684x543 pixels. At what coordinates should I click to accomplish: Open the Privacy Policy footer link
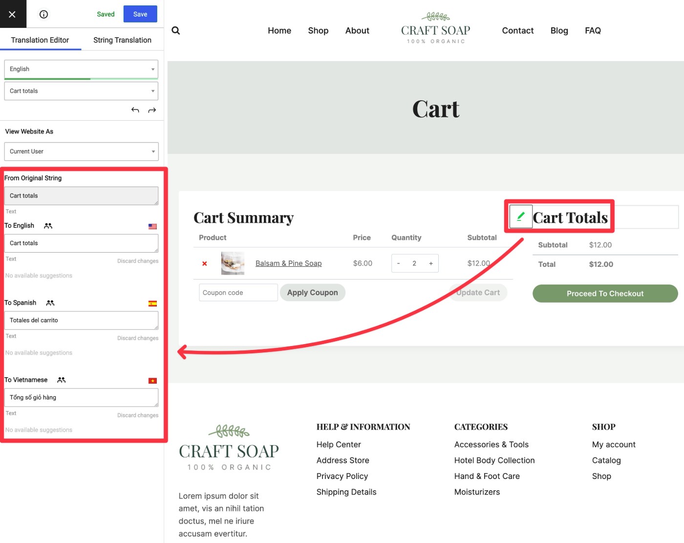(342, 476)
